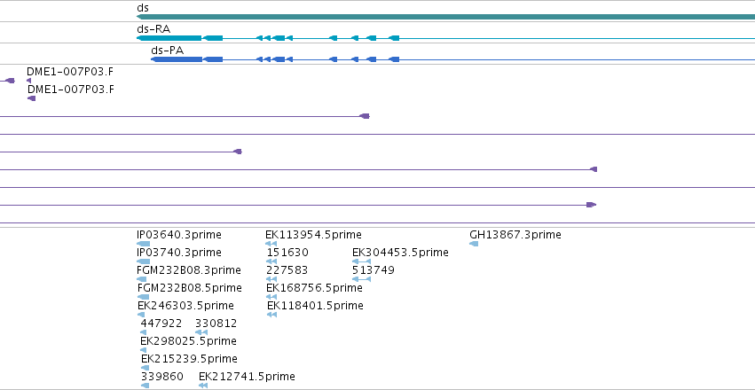The width and height of the screenshot is (755, 390).
Task: Select EK215239.5prime EST label
Action: 189,359
